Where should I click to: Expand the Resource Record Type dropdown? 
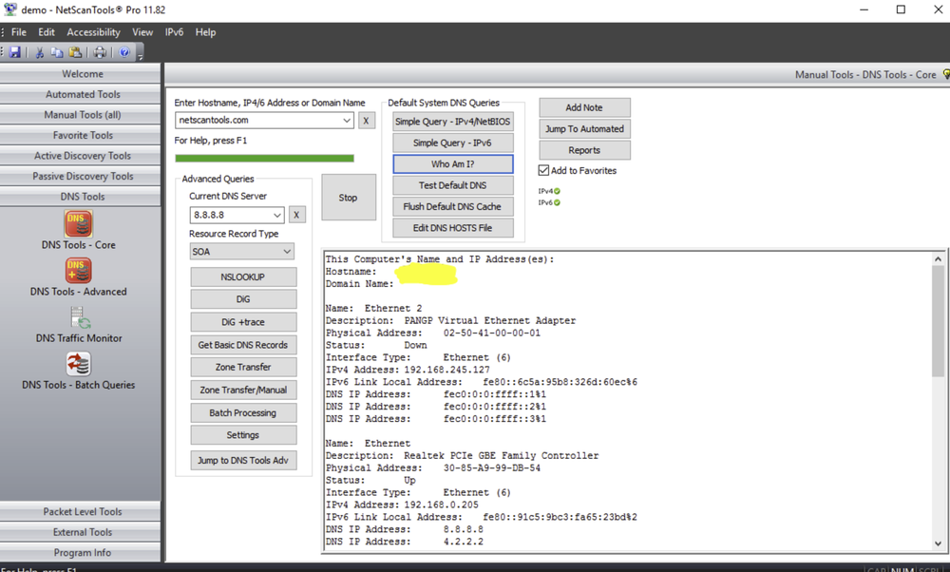(x=287, y=252)
